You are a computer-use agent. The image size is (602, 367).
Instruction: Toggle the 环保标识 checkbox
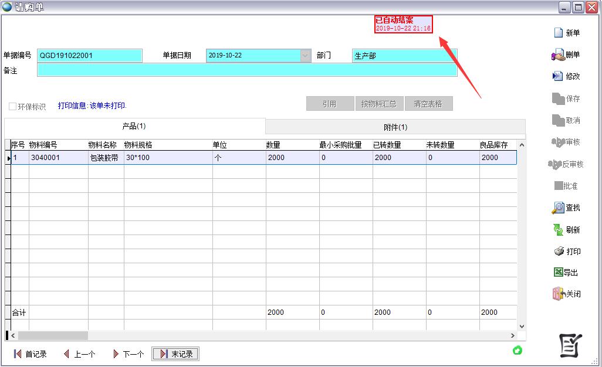(12, 107)
